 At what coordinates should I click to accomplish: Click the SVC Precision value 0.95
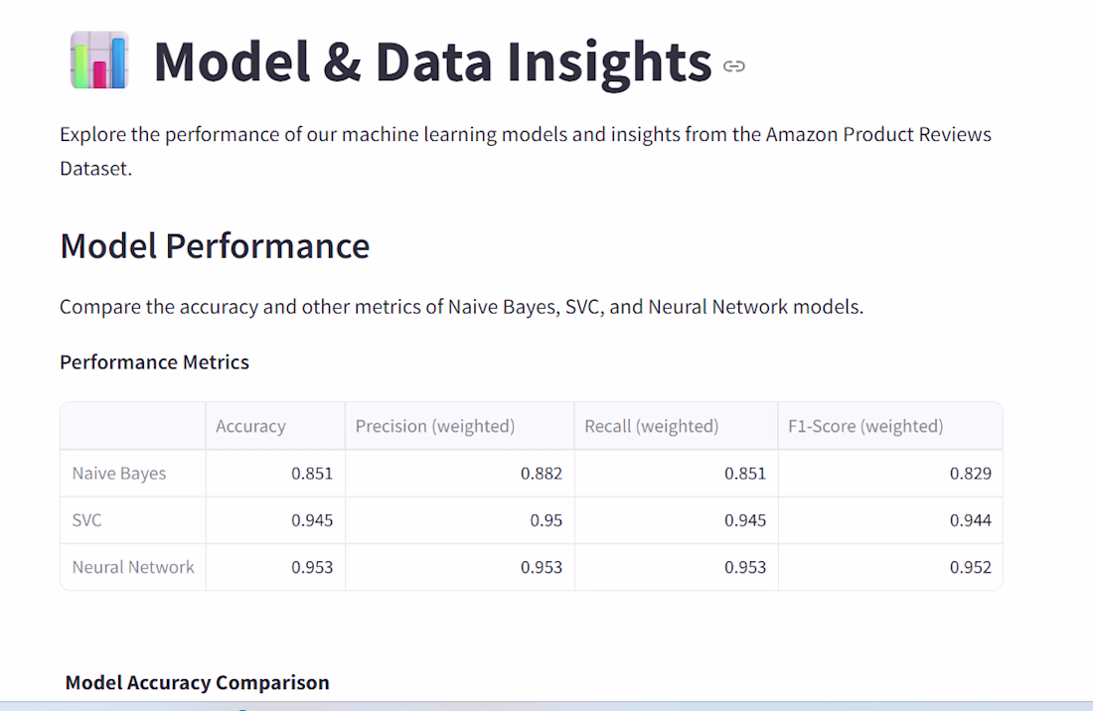click(x=546, y=520)
